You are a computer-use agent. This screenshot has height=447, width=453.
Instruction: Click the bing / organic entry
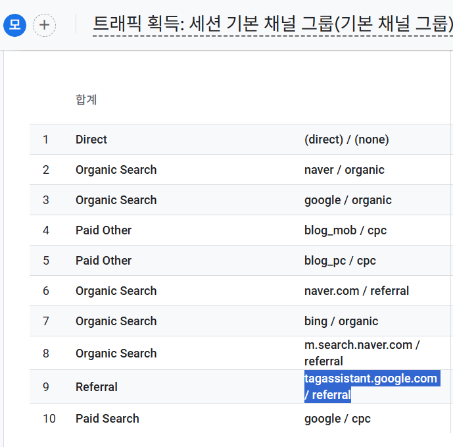point(341,321)
